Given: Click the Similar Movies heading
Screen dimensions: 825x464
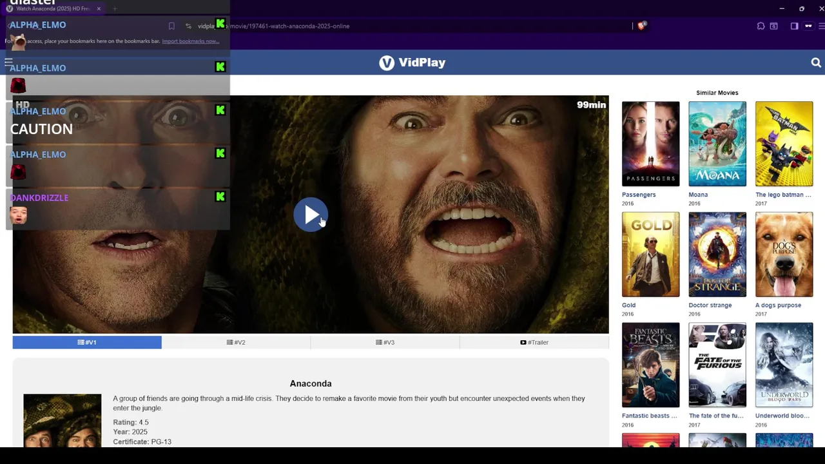Looking at the screenshot, I should click(717, 93).
